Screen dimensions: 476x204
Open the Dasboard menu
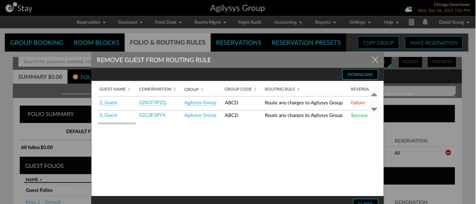click(x=130, y=22)
